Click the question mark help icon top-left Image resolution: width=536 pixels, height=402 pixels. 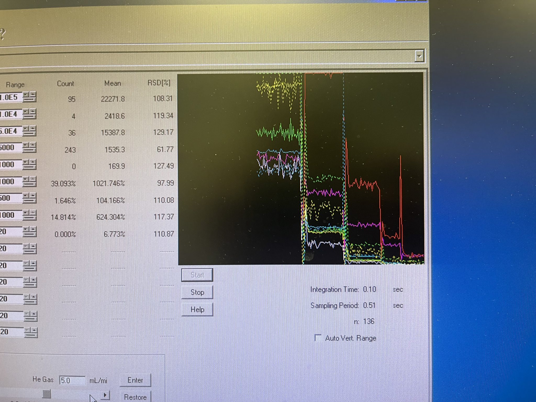click(x=2, y=34)
